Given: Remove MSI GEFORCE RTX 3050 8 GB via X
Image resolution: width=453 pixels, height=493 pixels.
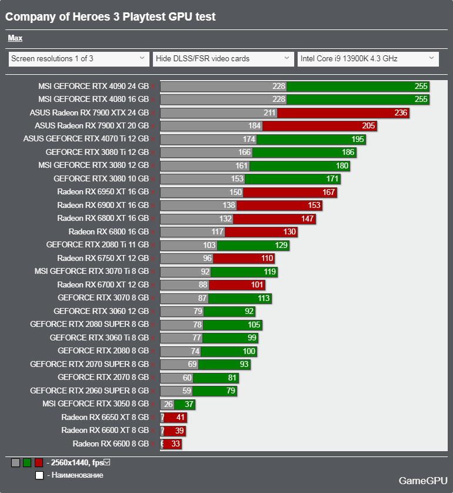Looking at the screenshot, I should (153, 404).
